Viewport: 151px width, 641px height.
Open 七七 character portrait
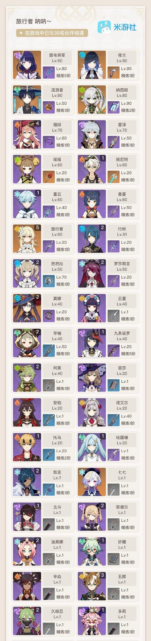coord(92,482)
